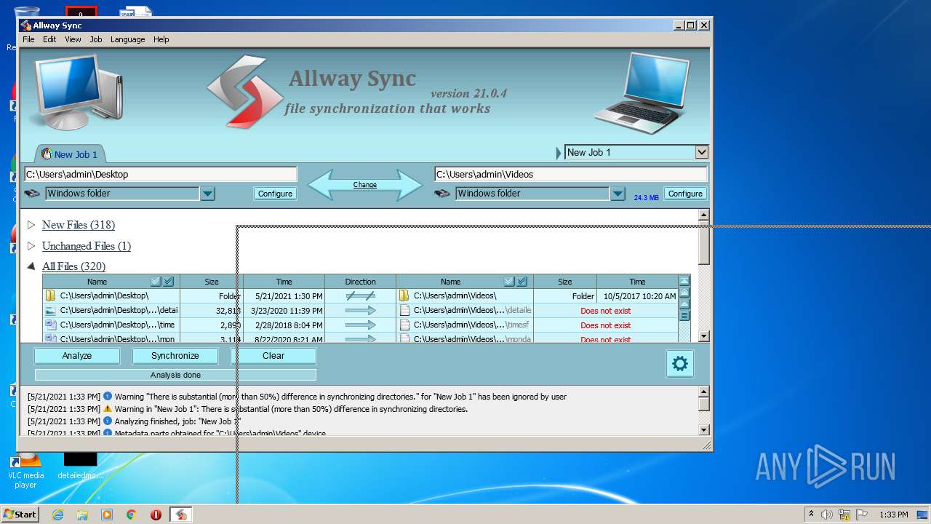Open Windows Media Player taskbar icon
931x524 pixels.
coord(107,515)
